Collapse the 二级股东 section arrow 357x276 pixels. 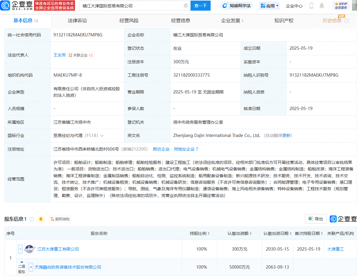click(x=22, y=262)
